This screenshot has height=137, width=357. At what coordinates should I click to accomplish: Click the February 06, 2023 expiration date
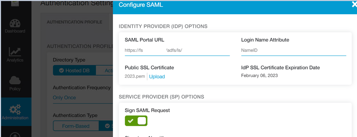click(259, 76)
